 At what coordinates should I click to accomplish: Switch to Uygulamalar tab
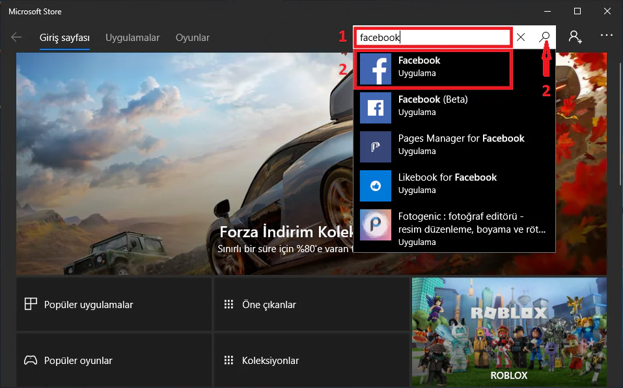pyautogui.click(x=132, y=38)
